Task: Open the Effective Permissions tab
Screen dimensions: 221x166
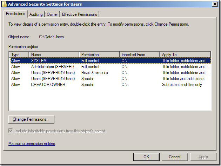Action: point(80,14)
